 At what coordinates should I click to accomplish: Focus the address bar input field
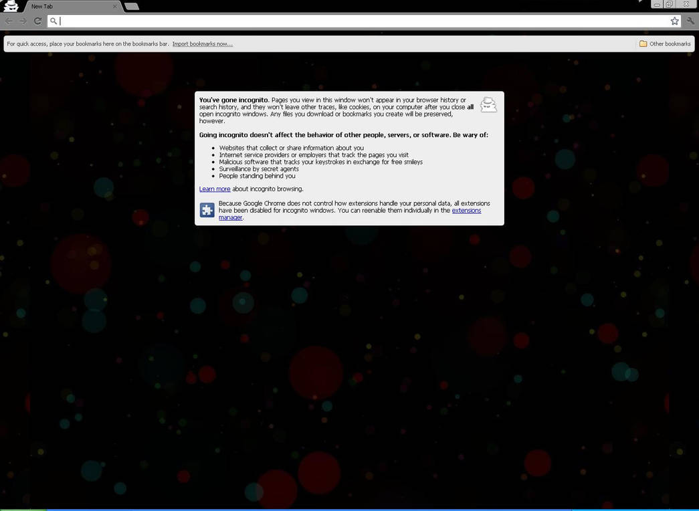point(363,21)
